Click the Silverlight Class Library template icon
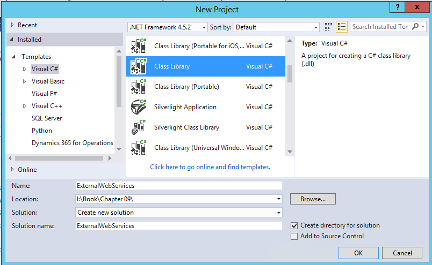Screen dimensions: 432x265 pyautogui.click(x=139, y=127)
